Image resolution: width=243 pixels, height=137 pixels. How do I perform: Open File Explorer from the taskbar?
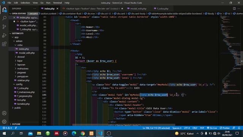point(39,134)
